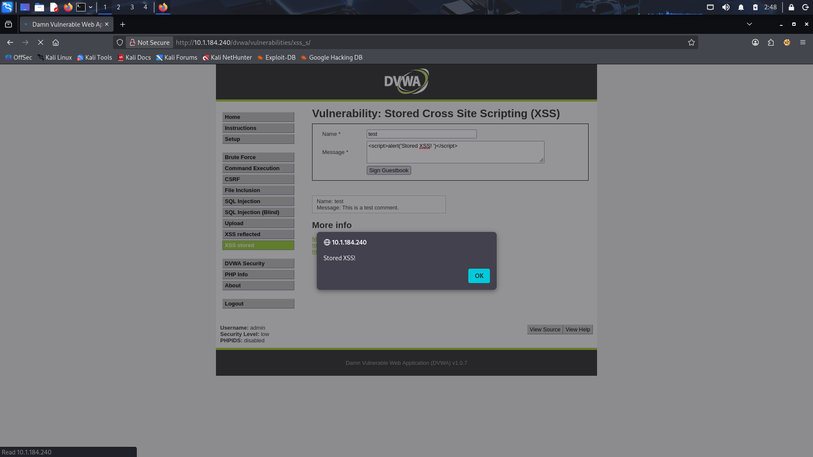Open the Kali applications menu icon

tap(7, 7)
